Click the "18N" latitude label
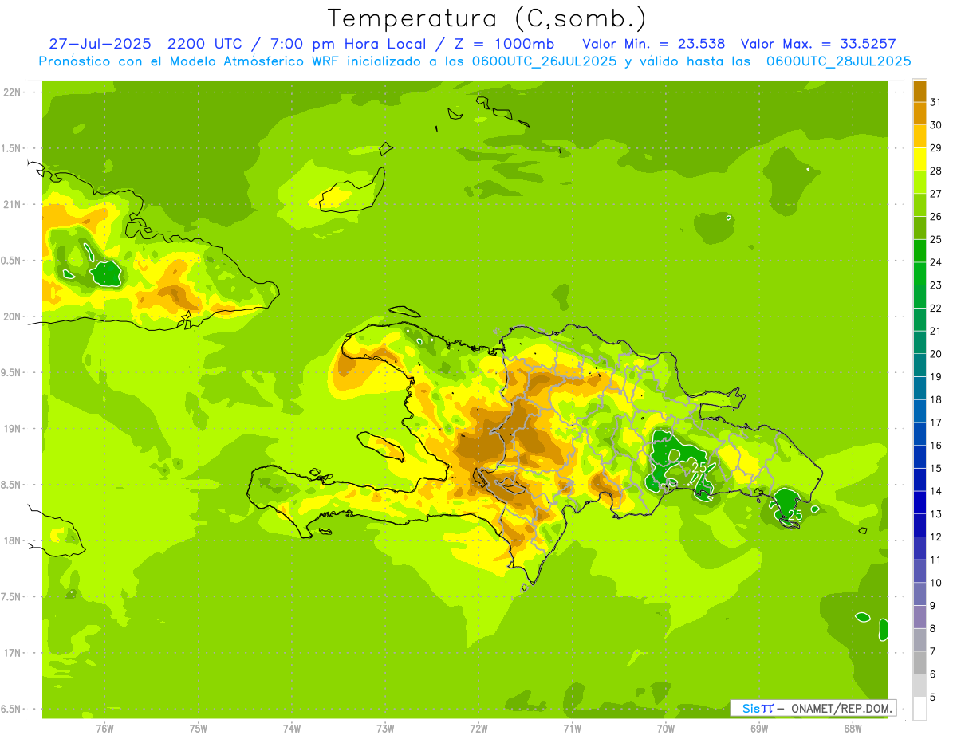The image size is (957, 739). pyautogui.click(x=13, y=540)
